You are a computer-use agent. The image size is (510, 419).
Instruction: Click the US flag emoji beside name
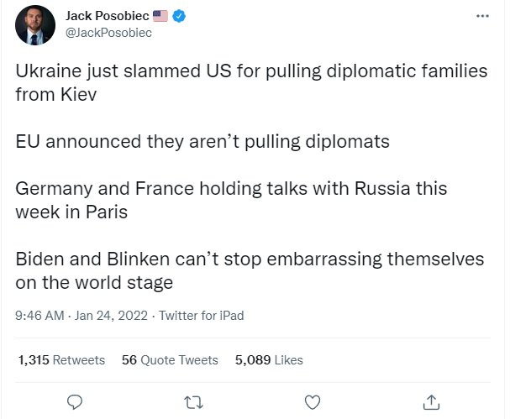[160, 16]
